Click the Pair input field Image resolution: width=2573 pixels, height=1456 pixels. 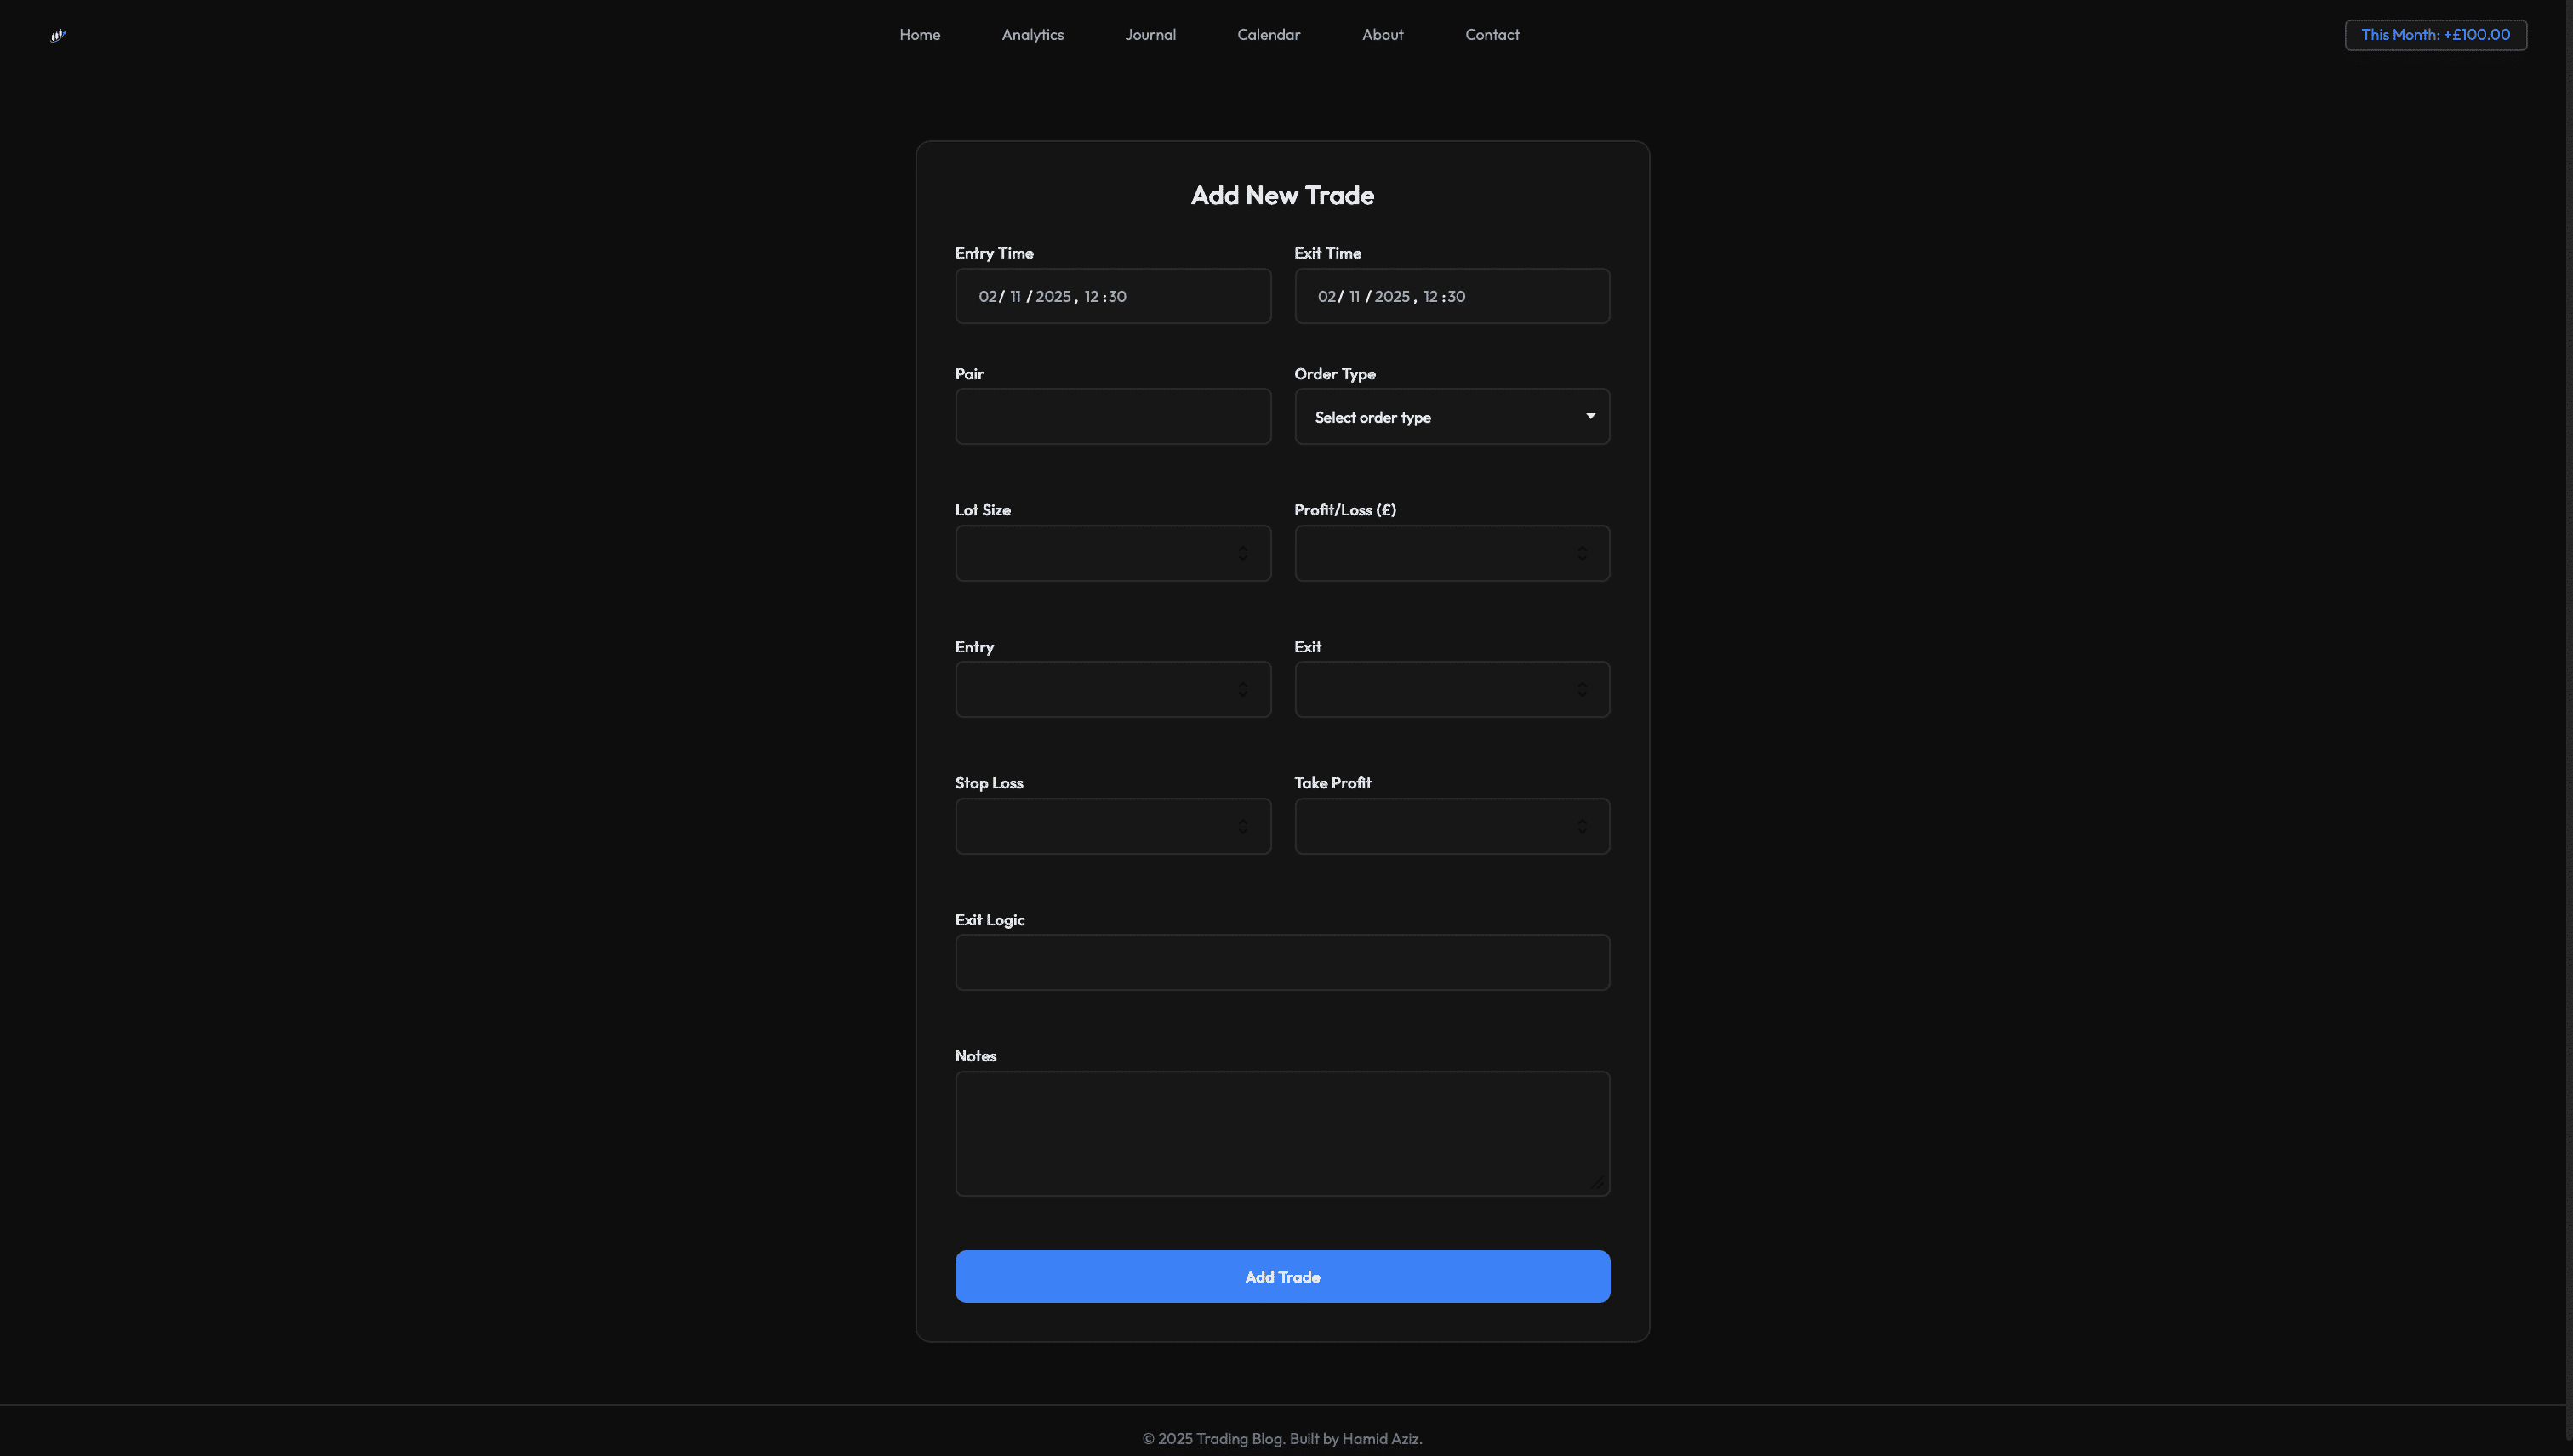click(x=1112, y=416)
